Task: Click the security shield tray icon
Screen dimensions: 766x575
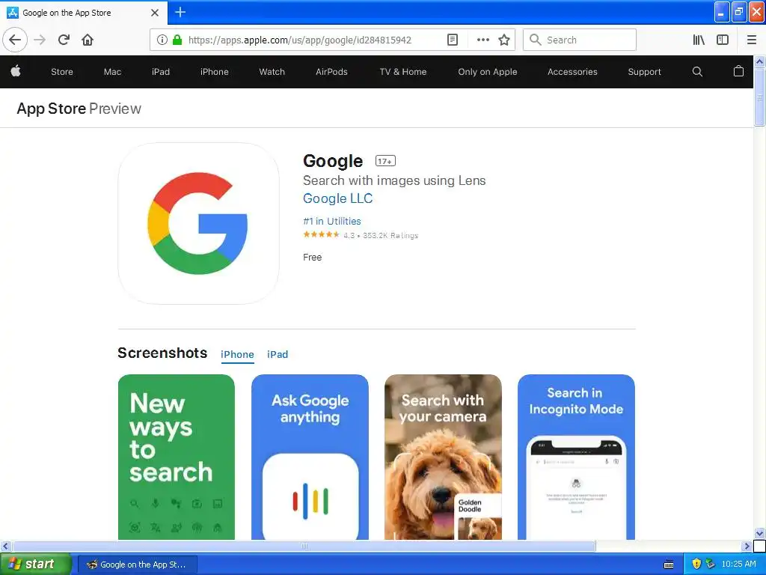Action: click(x=696, y=564)
